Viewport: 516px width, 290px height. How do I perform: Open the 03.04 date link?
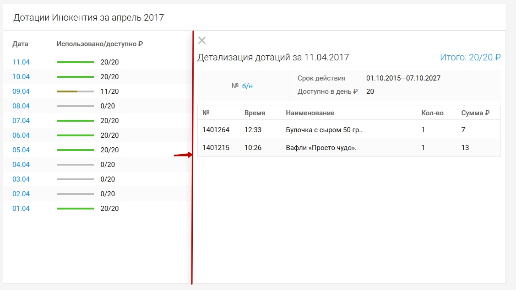[x=21, y=179]
